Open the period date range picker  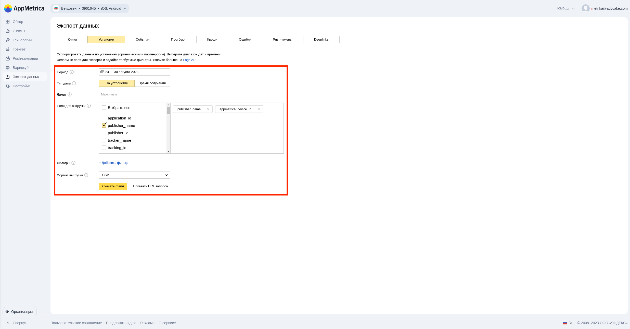point(135,72)
